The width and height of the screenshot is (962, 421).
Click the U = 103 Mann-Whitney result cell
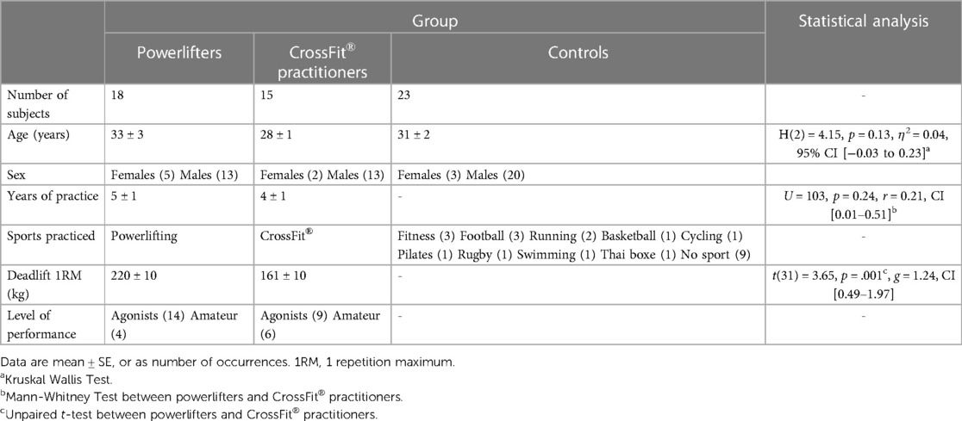point(863,203)
